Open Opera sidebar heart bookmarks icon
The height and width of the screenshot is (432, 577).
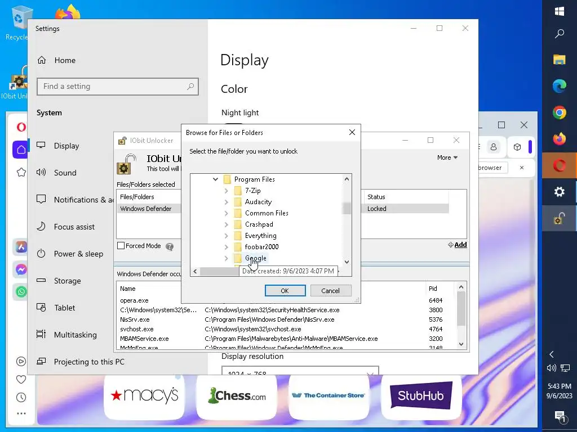[x=21, y=380]
